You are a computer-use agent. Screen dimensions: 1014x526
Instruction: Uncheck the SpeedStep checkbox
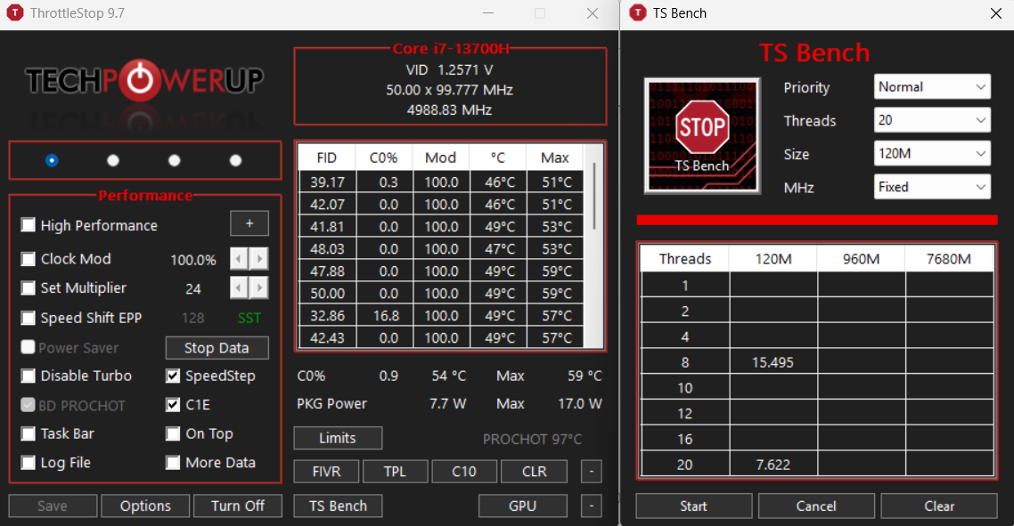pos(173,376)
